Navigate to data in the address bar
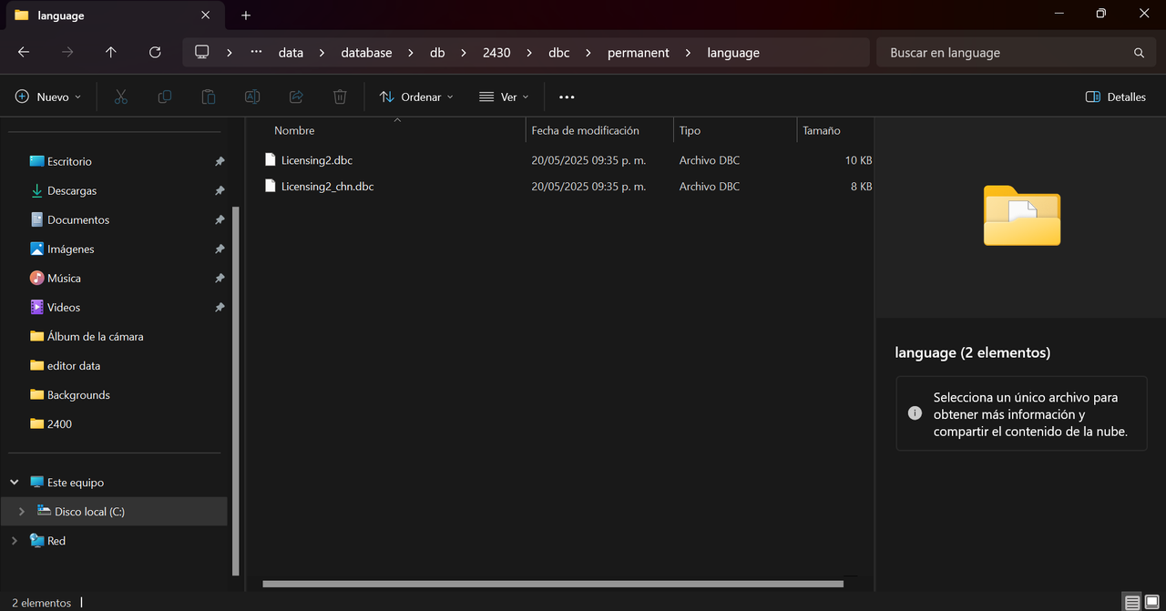1166x611 pixels. click(291, 53)
